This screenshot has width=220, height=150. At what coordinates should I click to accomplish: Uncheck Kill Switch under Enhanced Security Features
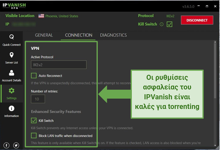34,120
